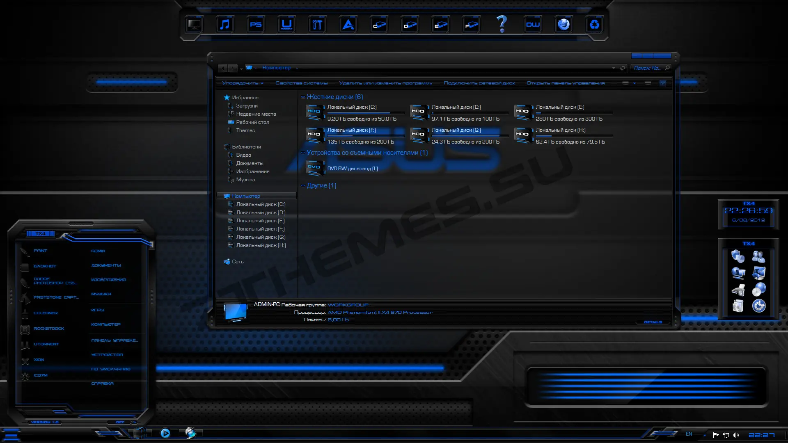
Task: Click the explorer help button
Action: pyautogui.click(x=662, y=83)
